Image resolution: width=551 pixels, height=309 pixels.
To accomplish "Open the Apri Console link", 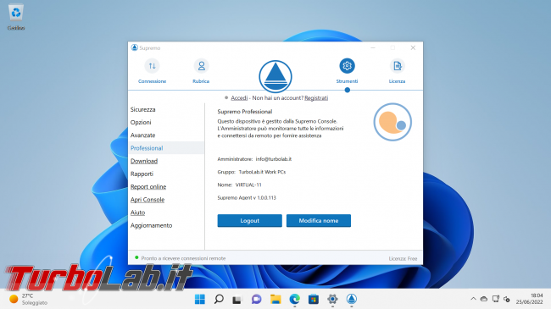I will click(x=147, y=200).
